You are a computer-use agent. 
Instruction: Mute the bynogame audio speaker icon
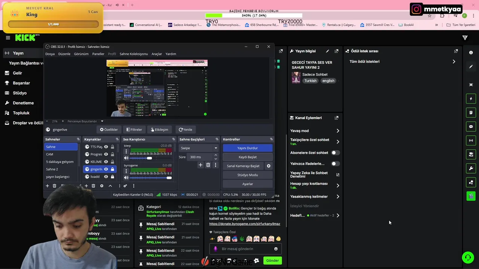[x=126, y=177]
